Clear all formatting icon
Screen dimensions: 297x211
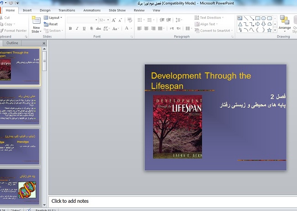130,20
